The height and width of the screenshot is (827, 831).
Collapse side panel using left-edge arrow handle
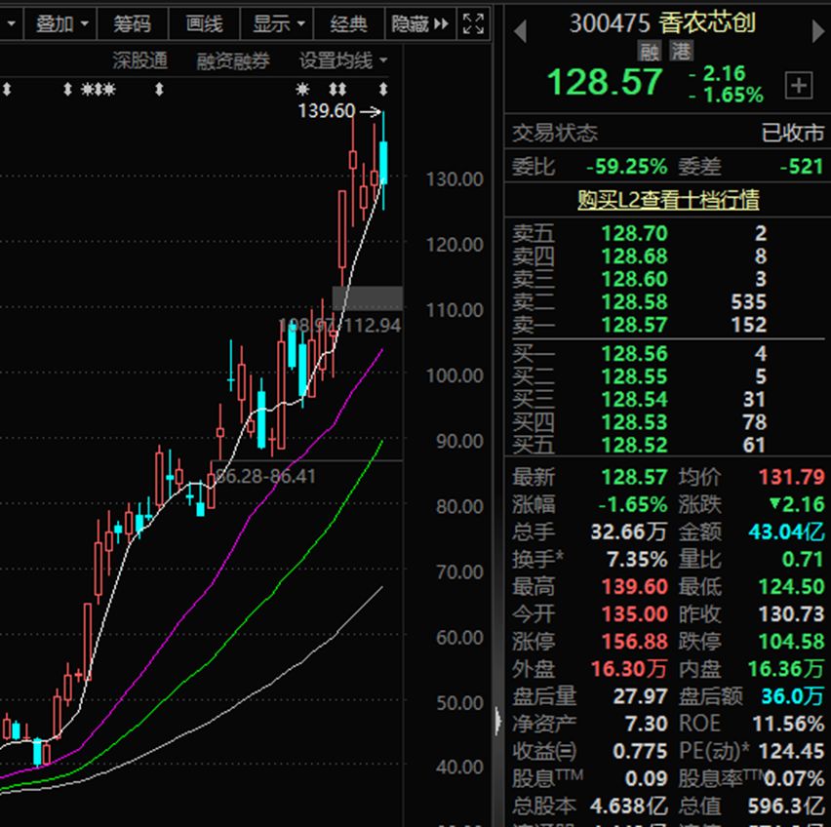[x=497, y=724]
